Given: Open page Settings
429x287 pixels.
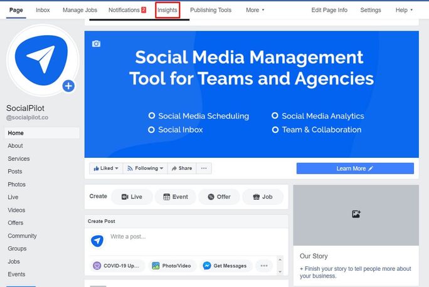Looking at the screenshot, I should click(x=371, y=10).
